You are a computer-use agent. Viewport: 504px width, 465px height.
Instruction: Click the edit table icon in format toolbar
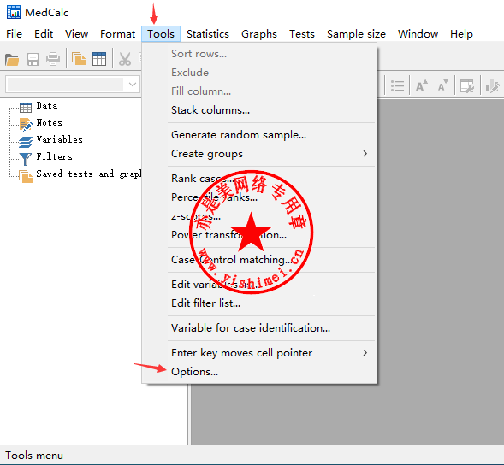pyautogui.click(x=467, y=86)
